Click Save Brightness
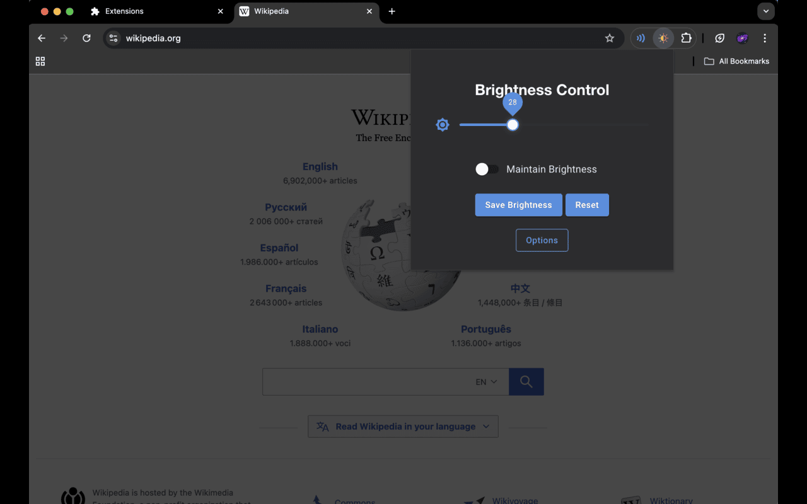 pos(518,205)
